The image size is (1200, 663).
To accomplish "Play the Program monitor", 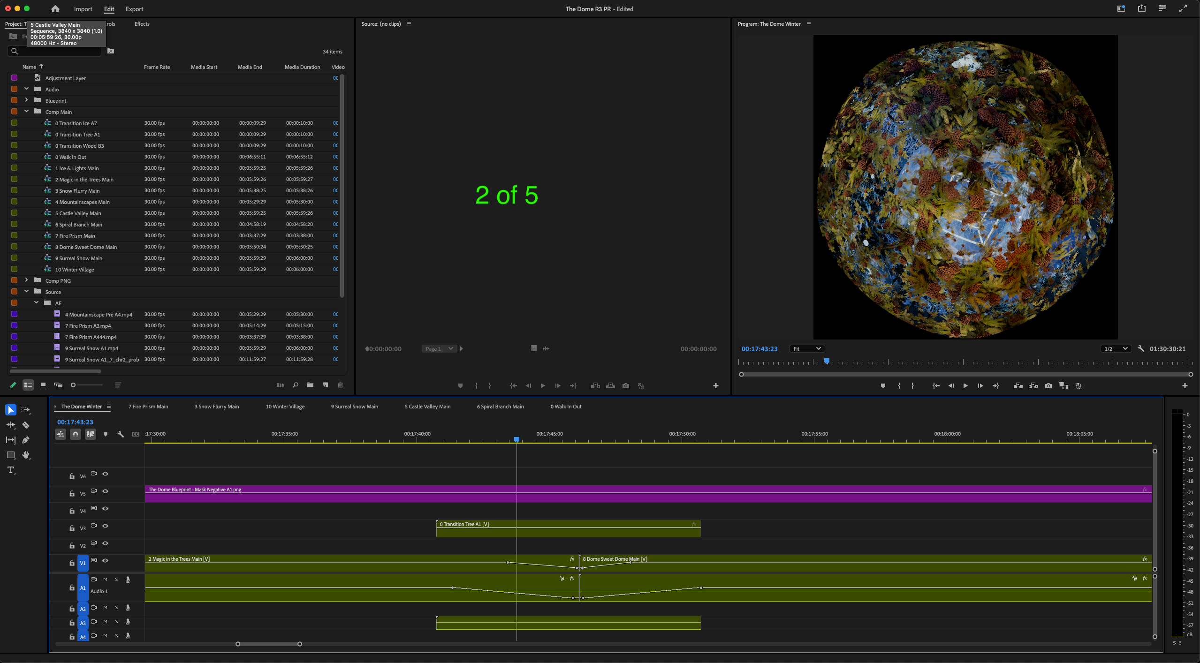I will [x=965, y=385].
